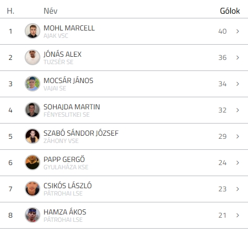Image resolution: width=248 pixels, height=235 pixels.
Task: Click Jónás Alex's profile photo
Action: click(x=33, y=57)
